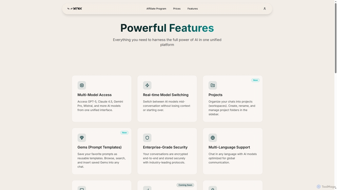Open the user account icon
Screen dimensions: 337x190
click(x=265, y=9)
